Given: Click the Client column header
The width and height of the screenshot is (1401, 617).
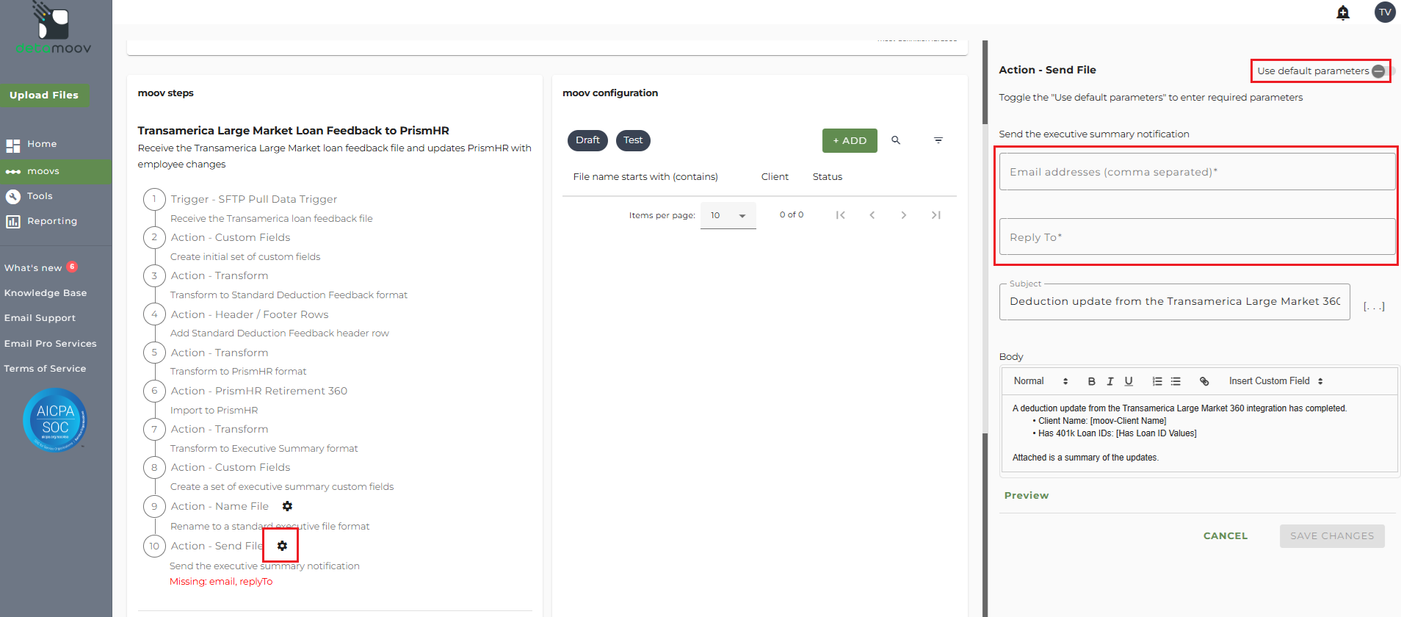Looking at the screenshot, I should point(775,177).
